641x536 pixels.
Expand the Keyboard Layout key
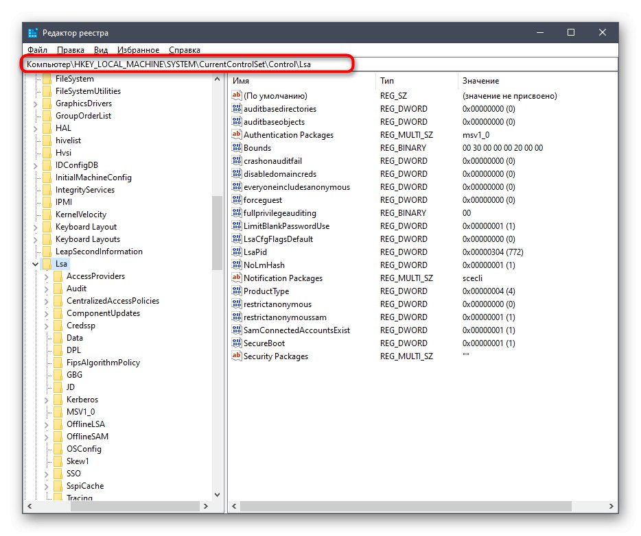(36, 228)
